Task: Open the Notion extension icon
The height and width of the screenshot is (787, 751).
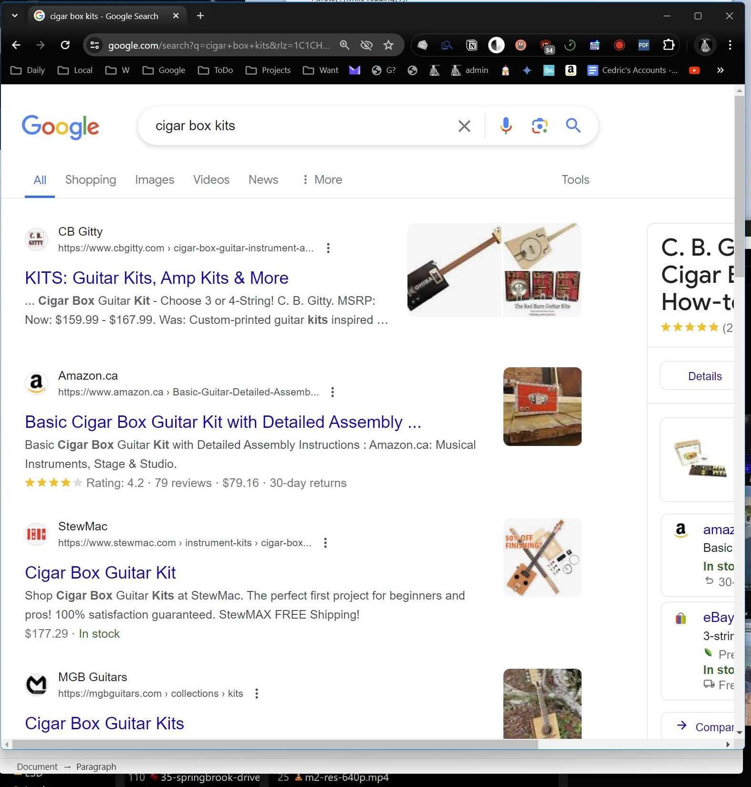Action: click(x=471, y=45)
